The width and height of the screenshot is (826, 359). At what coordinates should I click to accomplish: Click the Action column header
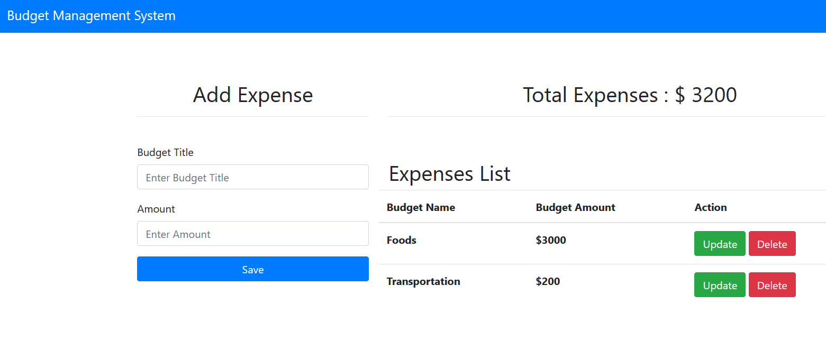point(711,207)
